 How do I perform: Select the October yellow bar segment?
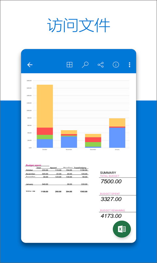point(45,106)
